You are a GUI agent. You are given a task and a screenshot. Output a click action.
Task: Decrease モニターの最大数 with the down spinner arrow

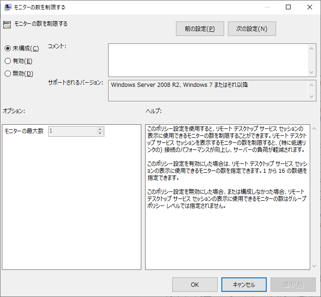(100, 134)
